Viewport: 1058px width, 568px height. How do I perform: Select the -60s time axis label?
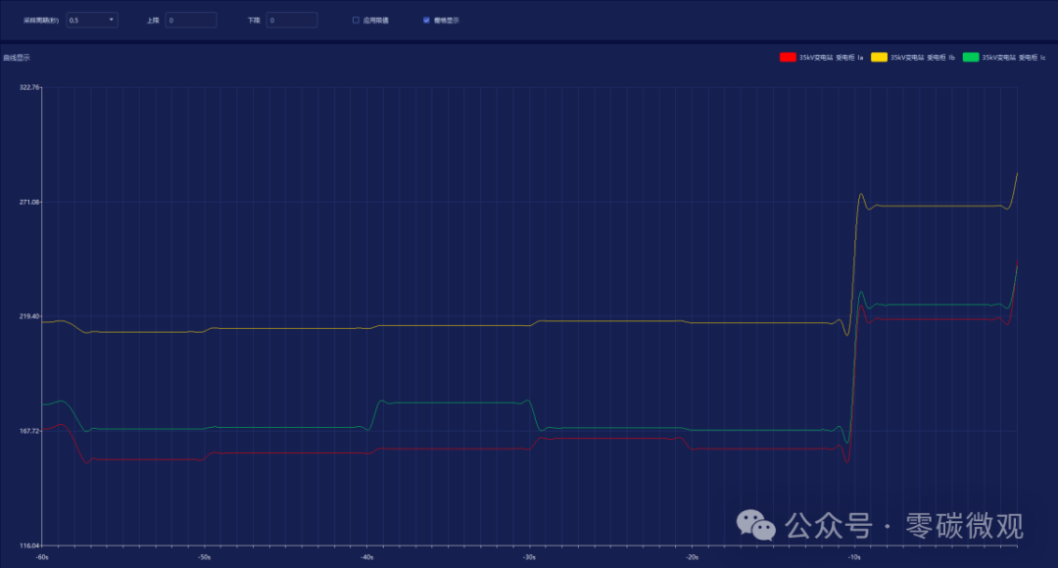[x=42, y=557]
